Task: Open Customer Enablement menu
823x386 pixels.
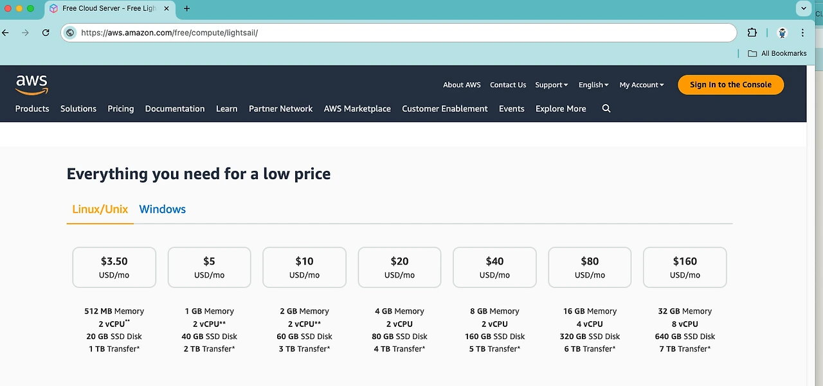Action: click(445, 109)
